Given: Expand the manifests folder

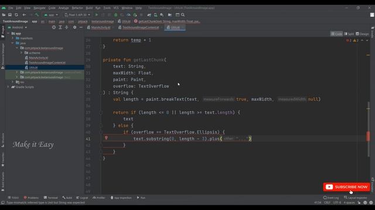Looking at the screenshot, I should pos(13,38).
